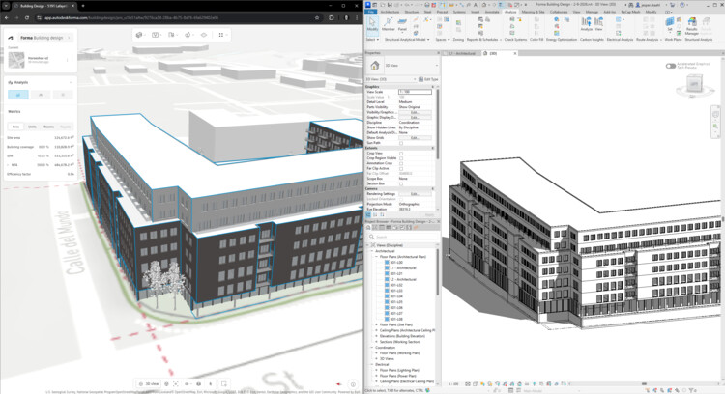Toggle Accelerated Graphics Tech Preview switch
725x394 pixels.
[x=671, y=66]
